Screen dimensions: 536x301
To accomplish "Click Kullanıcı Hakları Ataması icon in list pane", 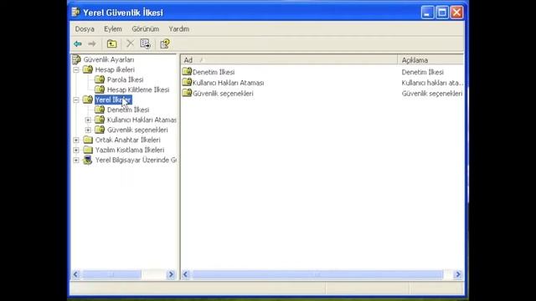I will 187,82.
